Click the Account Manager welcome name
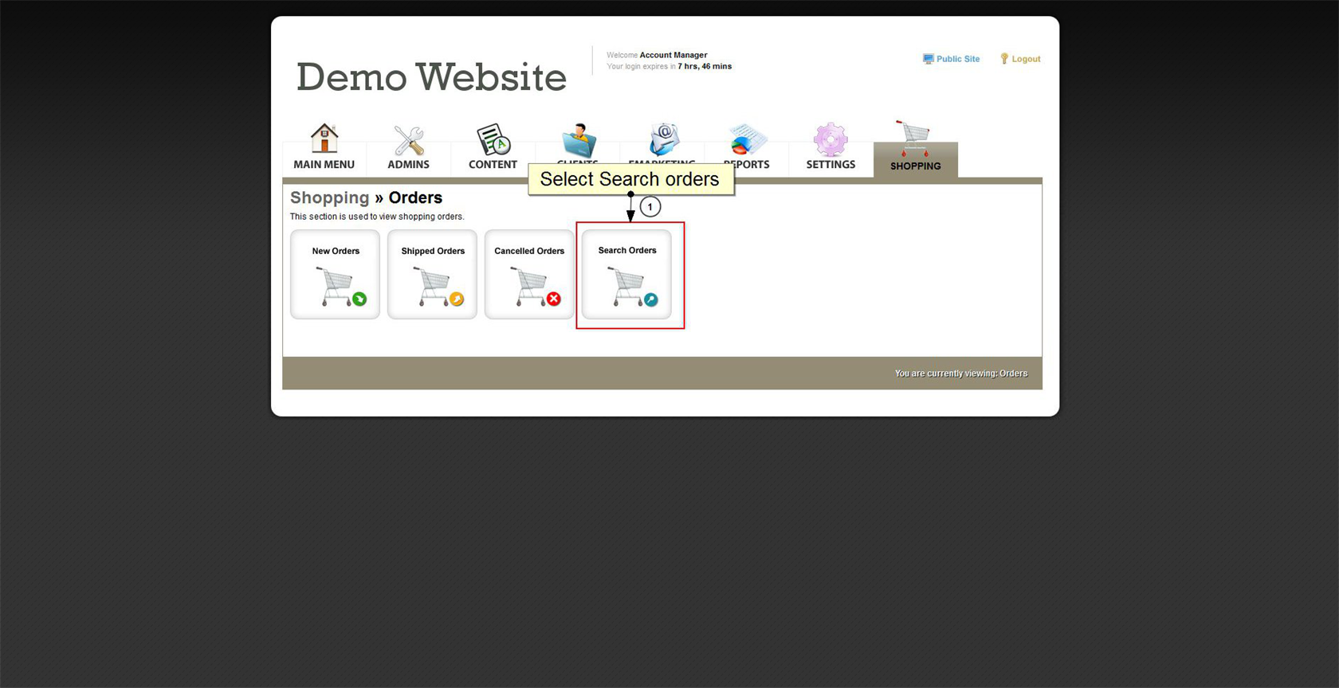This screenshot has width=1339, height=688. 673,55
